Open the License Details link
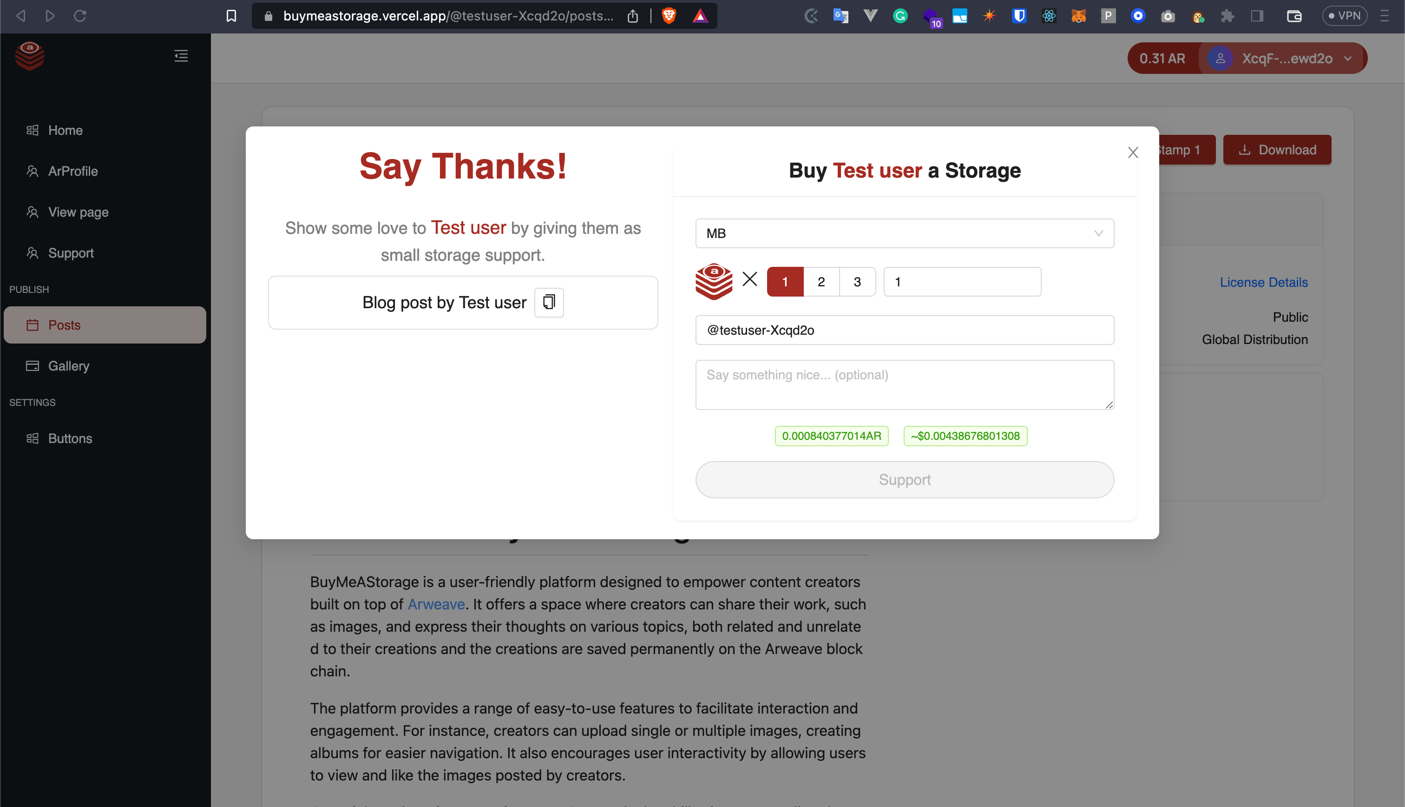Screen dimensions: 1405x807 coord(1263,282)
